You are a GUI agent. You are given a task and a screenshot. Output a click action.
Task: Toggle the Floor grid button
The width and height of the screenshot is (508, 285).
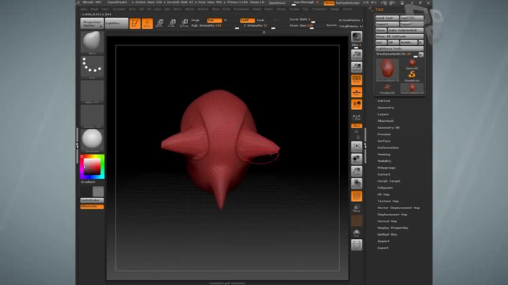(x=356, y=91)
